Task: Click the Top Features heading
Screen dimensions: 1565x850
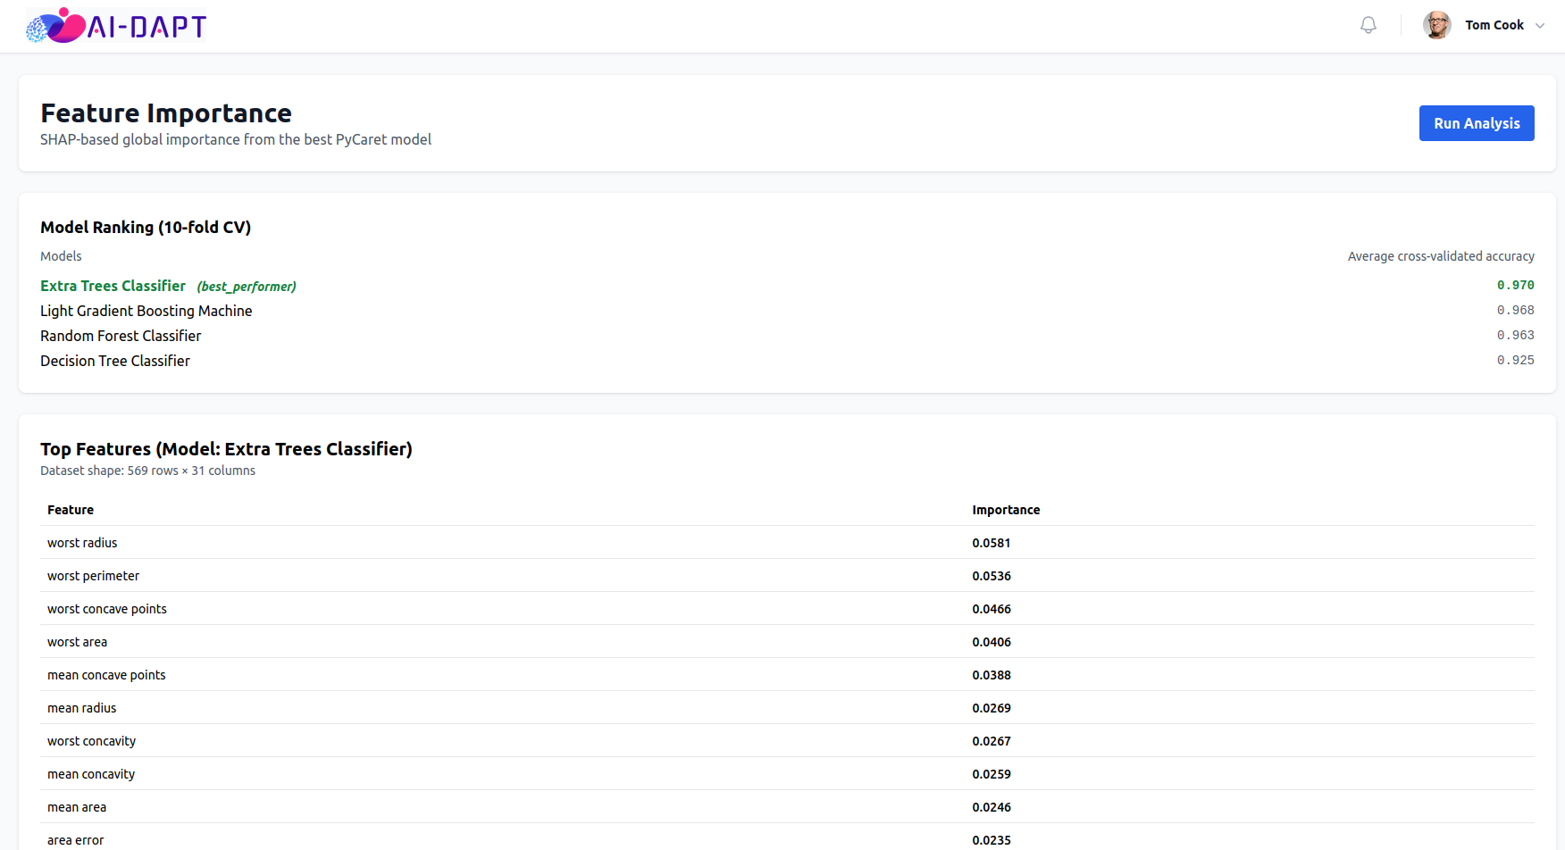Action: tap(226, 449)
